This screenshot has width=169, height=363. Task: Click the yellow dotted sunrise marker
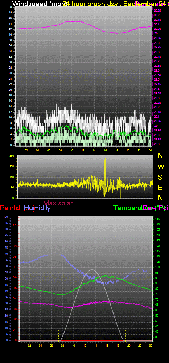point(59,335)
